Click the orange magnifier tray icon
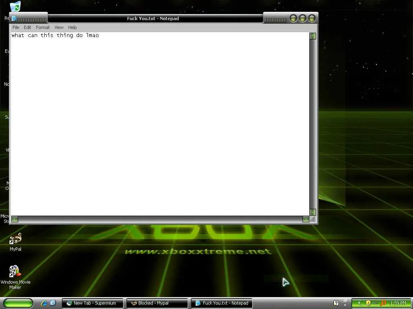Screen dimensions: 413x309 coord(384,303)
